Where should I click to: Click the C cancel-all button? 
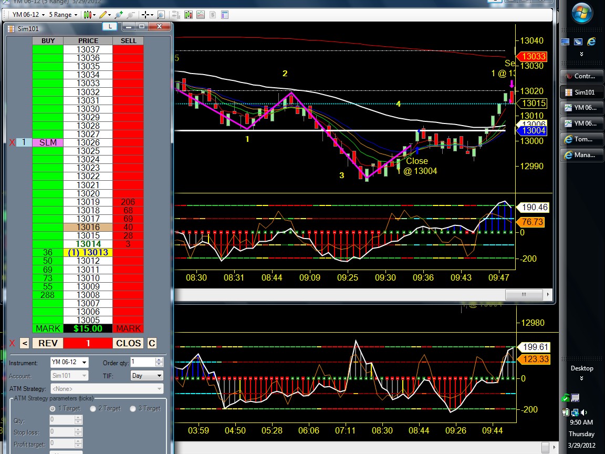(152, 343)
